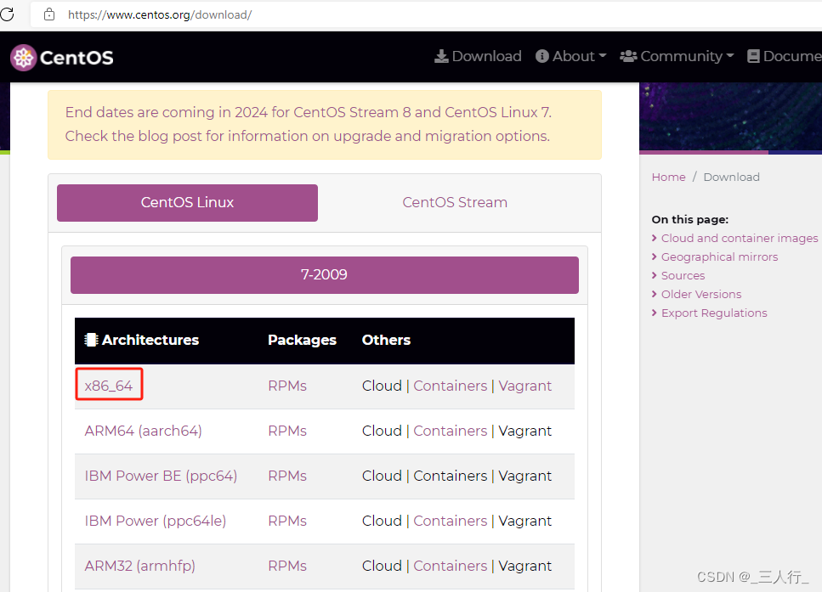
Task: Open the Documentation nav item
Action: point(785,56)
